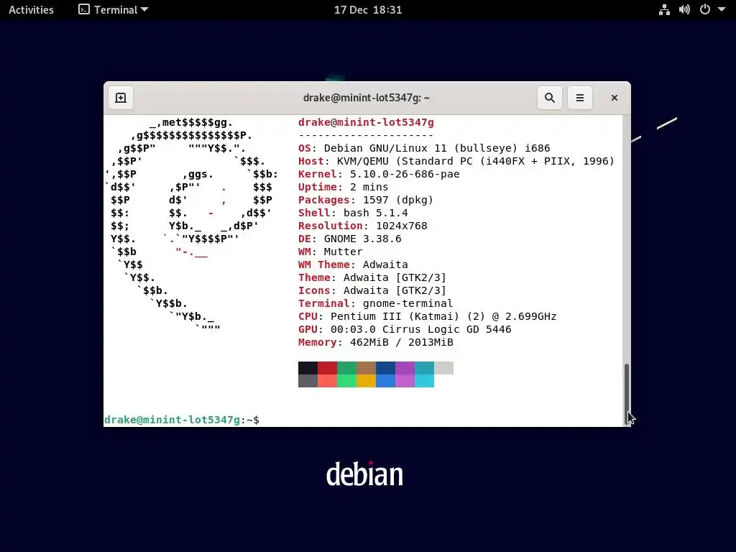This screenshot has height=552, width=736.
Task: Click the "WM: Mutter" line
Action: [331, 252]
